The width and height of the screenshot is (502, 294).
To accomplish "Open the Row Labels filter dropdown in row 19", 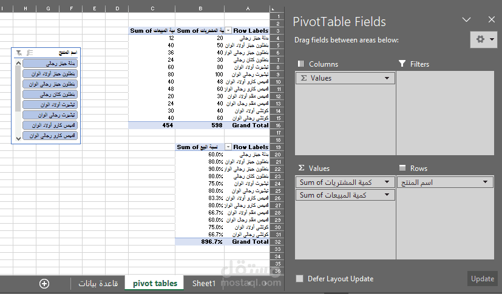I will click(x=228, y=147).
